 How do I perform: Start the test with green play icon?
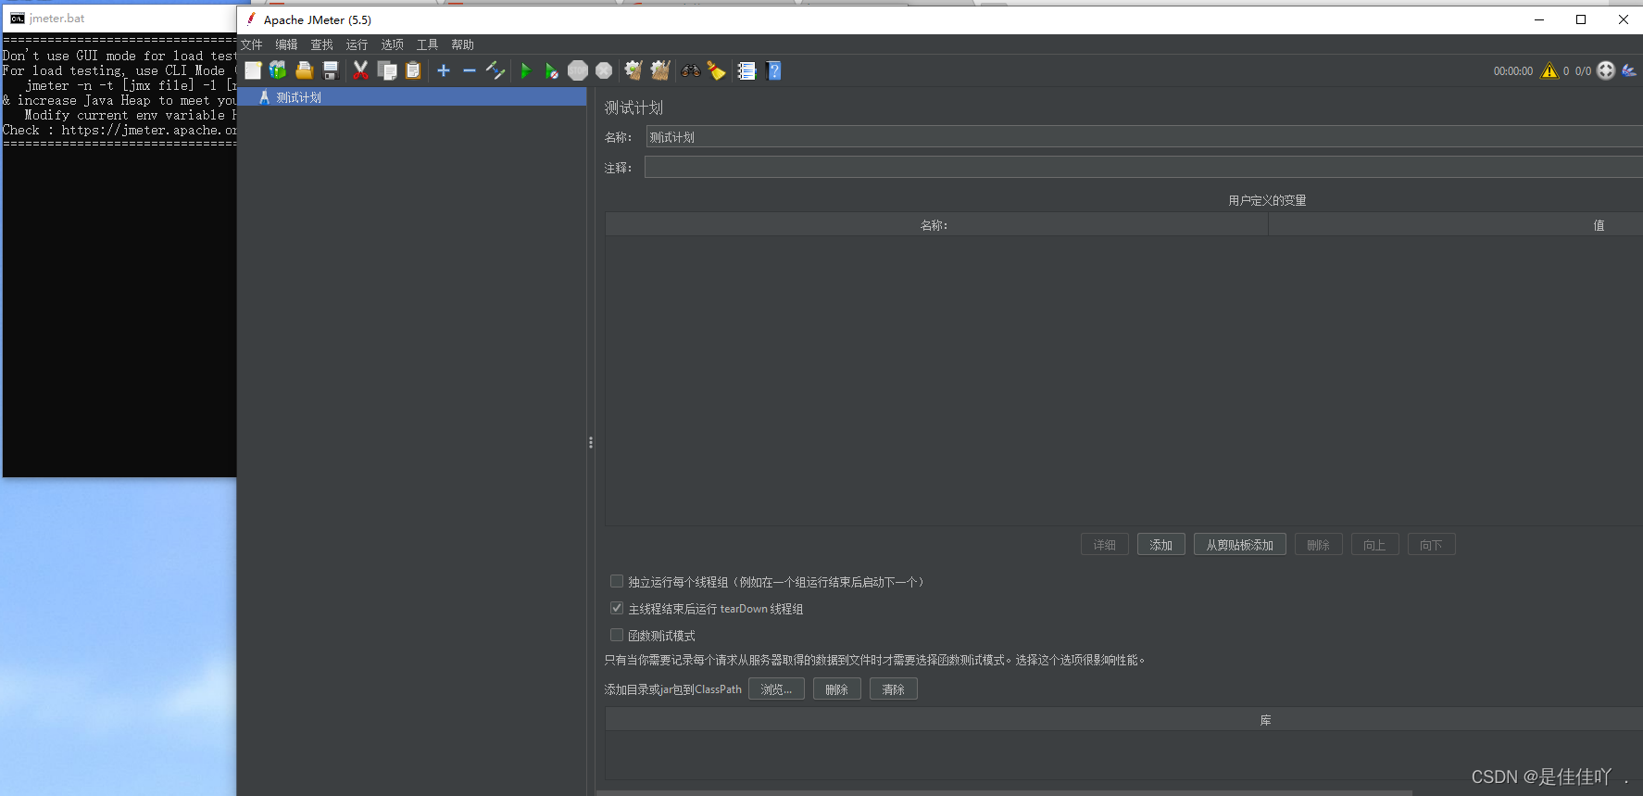525,70
